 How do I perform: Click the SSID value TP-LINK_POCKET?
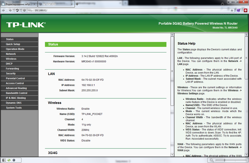[x=92, y=114]
